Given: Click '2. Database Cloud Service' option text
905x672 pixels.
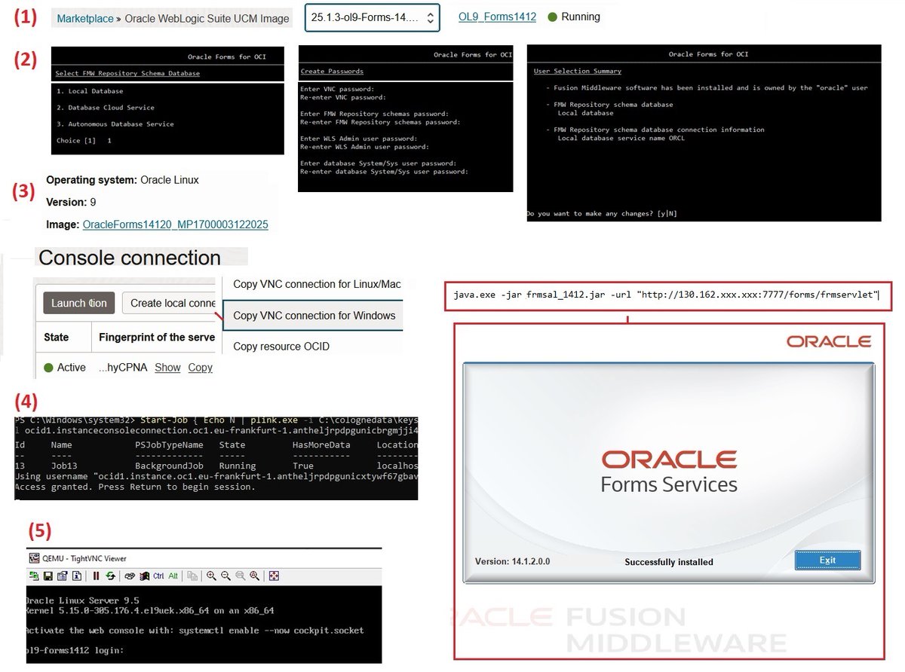Looking at the screenshot, I should 106,108.
